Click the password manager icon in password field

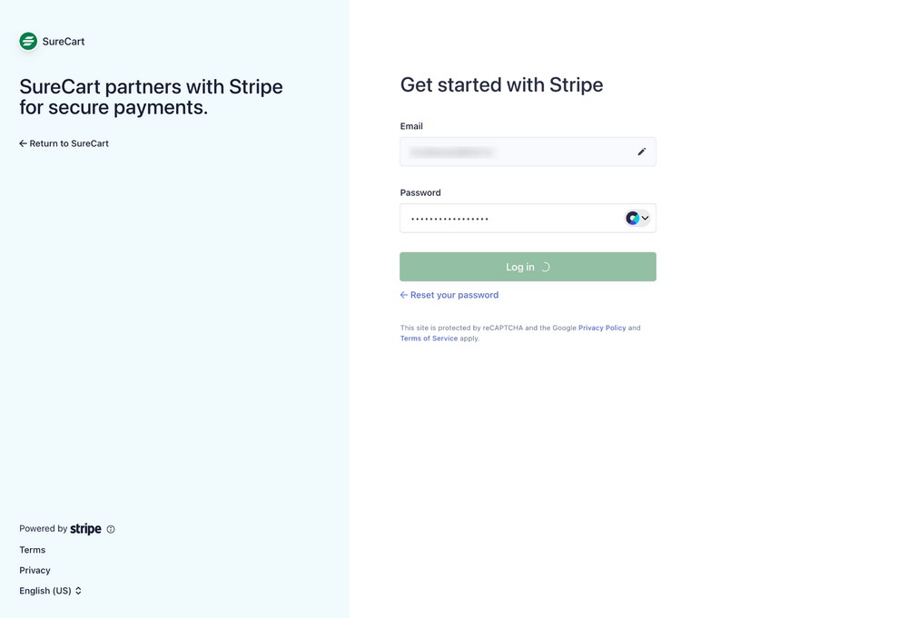pos(632,218)
